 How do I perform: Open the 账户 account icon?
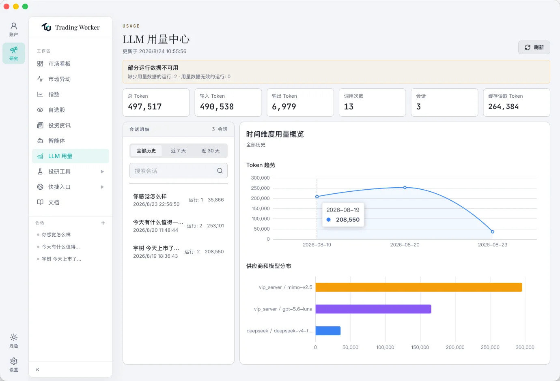[14, 26]
